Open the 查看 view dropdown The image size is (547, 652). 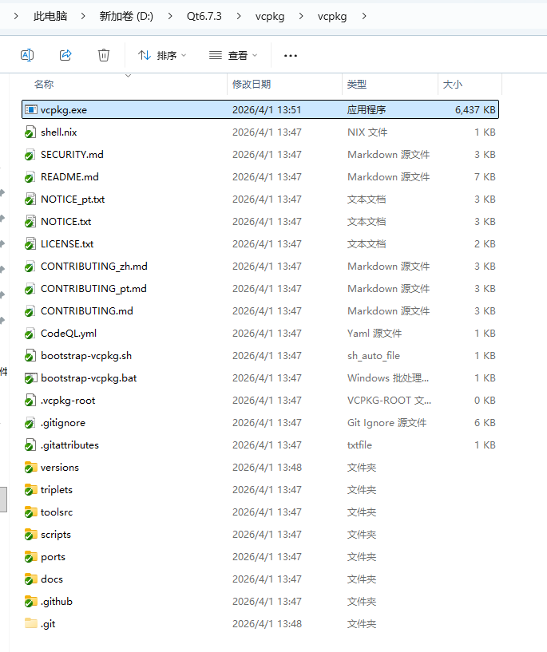[233, 55]
